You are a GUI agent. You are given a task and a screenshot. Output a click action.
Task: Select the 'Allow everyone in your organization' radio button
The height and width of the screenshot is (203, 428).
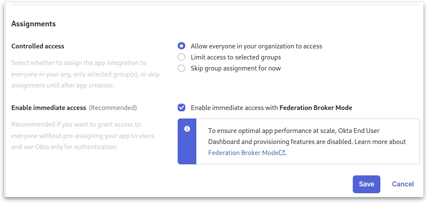(181, 46)
